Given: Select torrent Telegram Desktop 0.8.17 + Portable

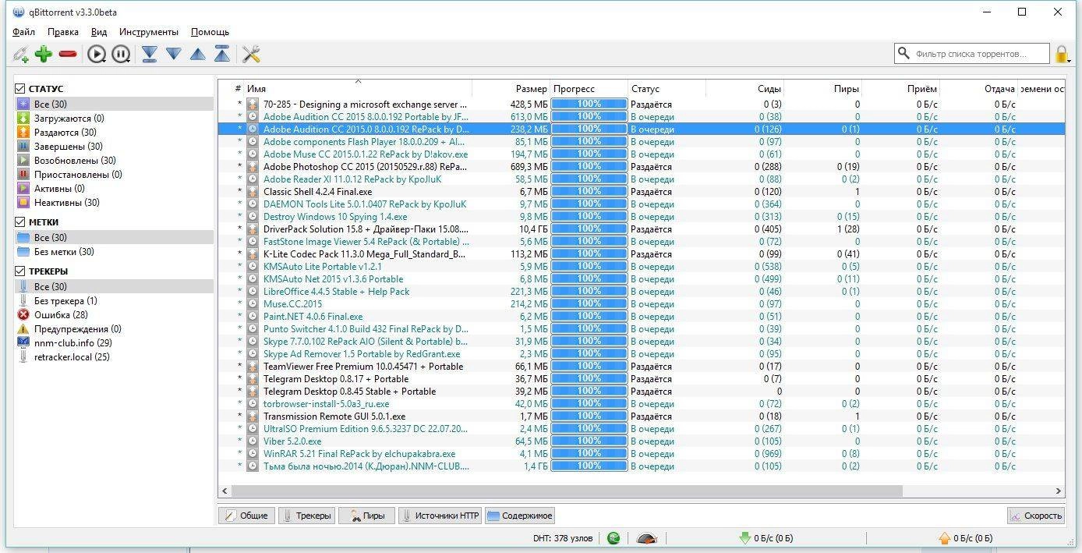Looking at the screenshot, I should [336, 378].
